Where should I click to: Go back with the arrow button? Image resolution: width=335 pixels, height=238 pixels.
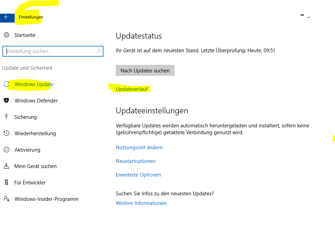coord(7,17)
